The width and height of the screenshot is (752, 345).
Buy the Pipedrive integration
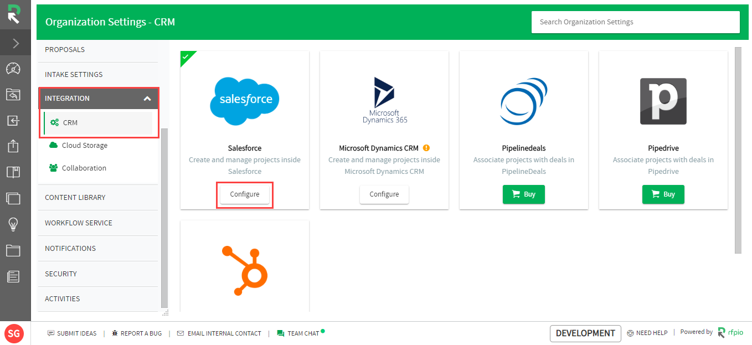tap(663, 194)
